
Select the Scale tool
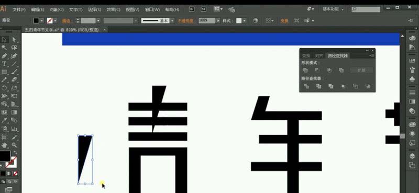pyautogui.click(x=14, y=88)
